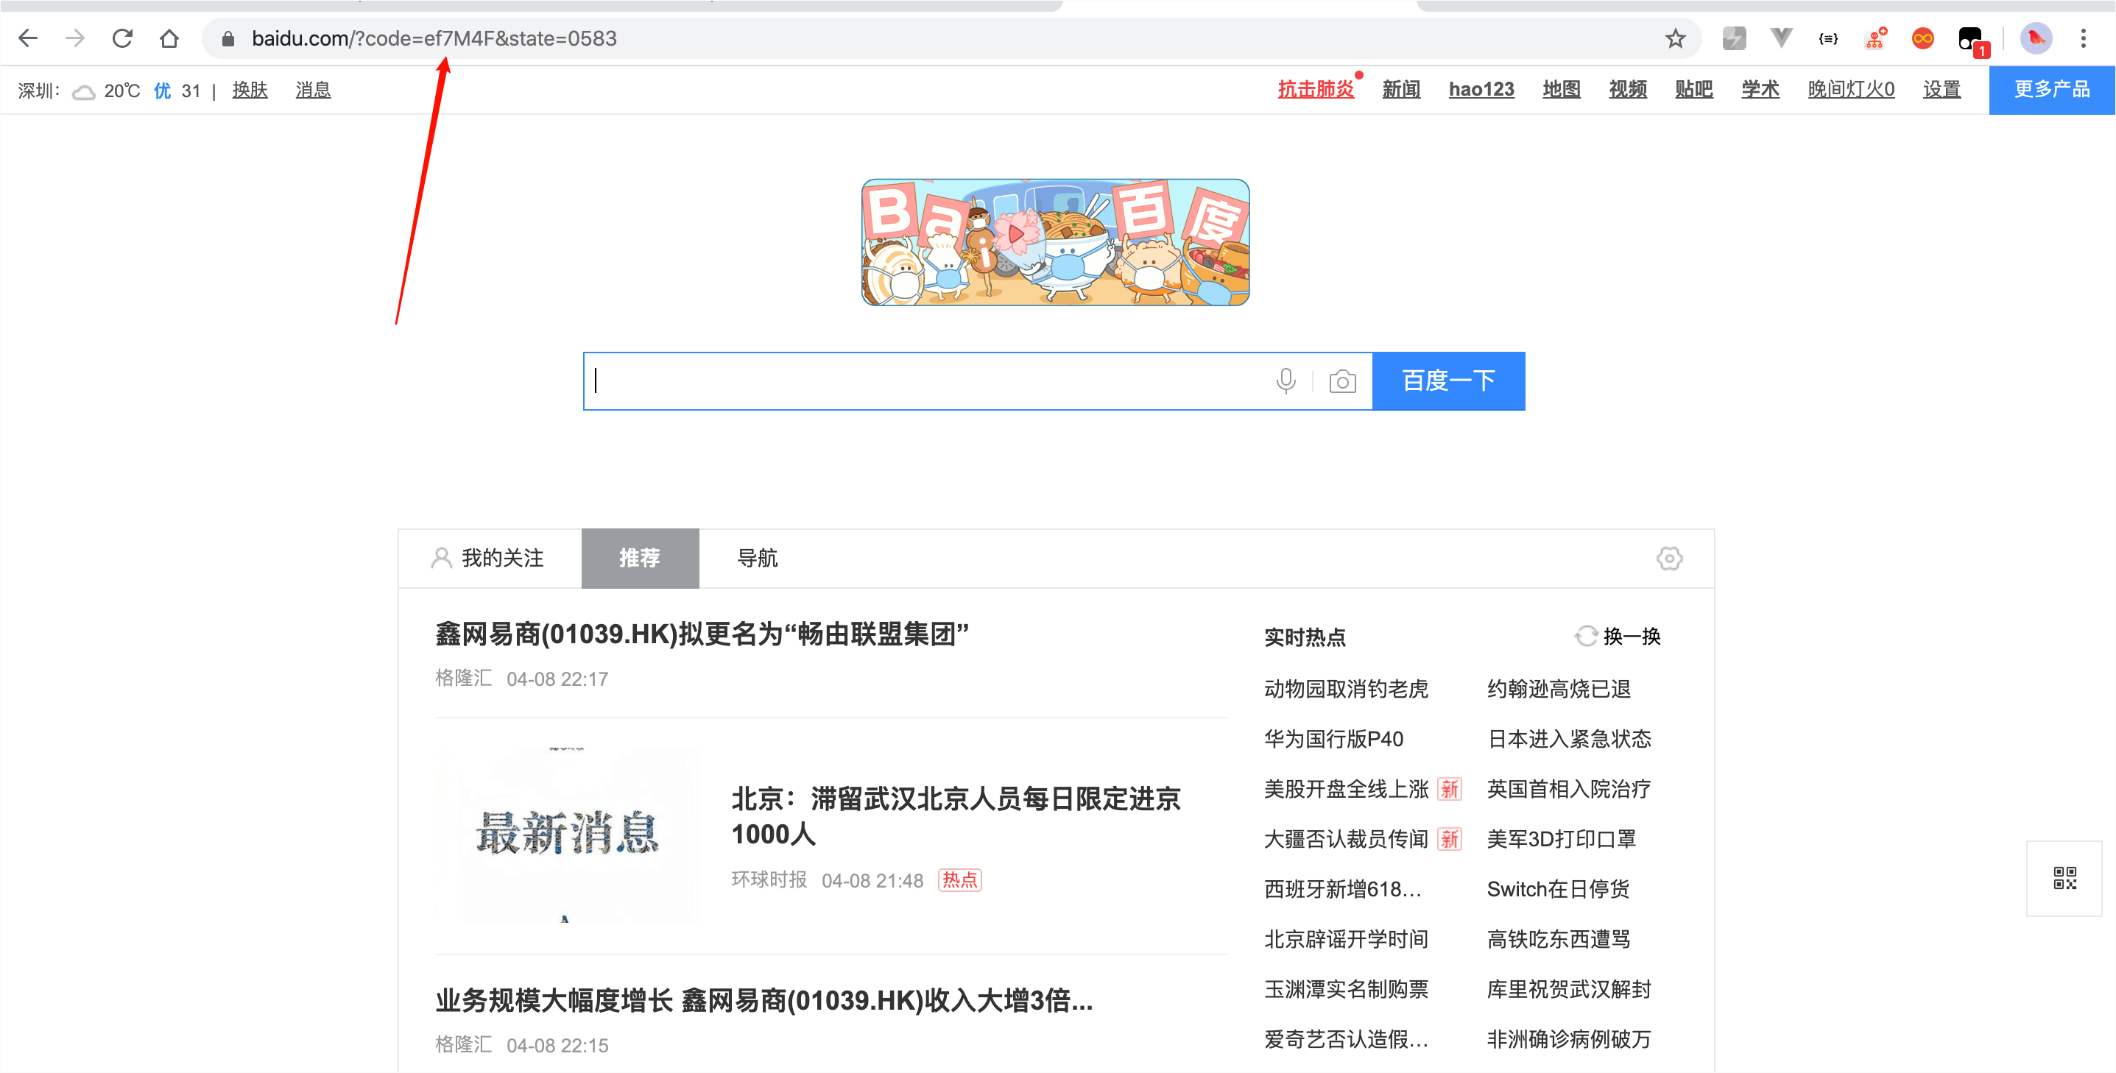The height and width of the screenshot is (1073, 2116).
Task: Click the voice search microphone icon
Action: coord(1286,381)
